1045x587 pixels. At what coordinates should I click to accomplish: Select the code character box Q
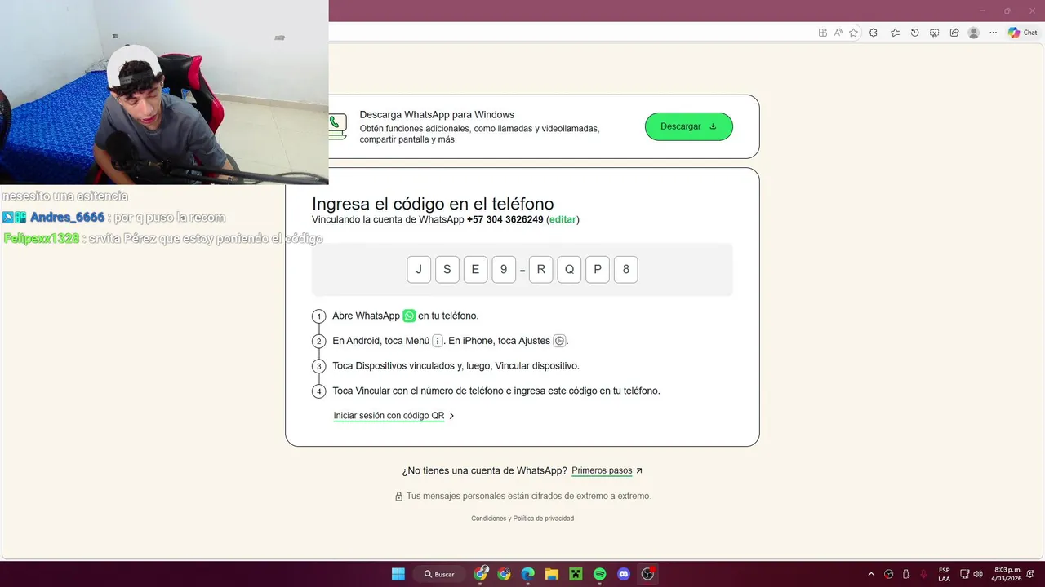569,270
